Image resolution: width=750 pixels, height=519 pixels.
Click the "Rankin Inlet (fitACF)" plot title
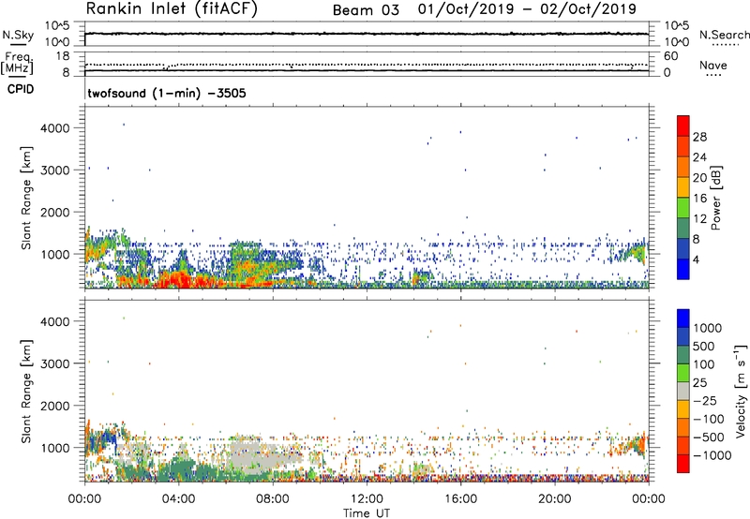pos(172,8)
